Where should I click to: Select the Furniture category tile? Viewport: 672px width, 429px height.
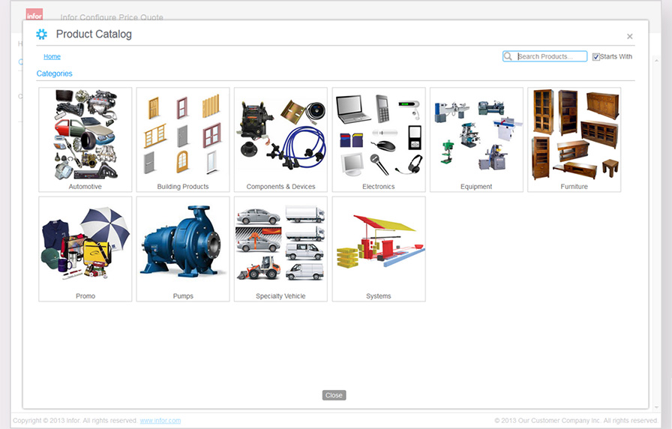[x=574, y=135]
